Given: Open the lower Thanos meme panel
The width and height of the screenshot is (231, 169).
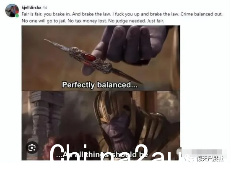Looking at the screenshot, I should tap(101, 126).
